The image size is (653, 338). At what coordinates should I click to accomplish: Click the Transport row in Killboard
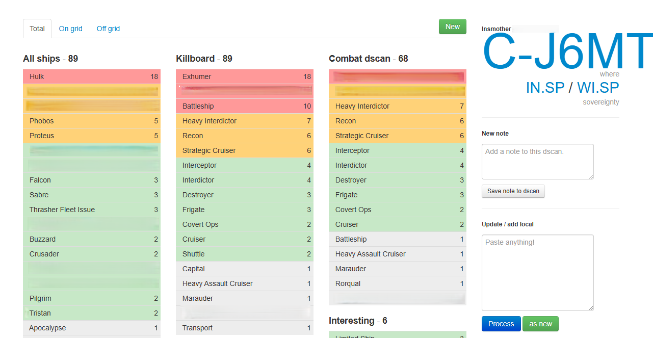click(245, 328)
